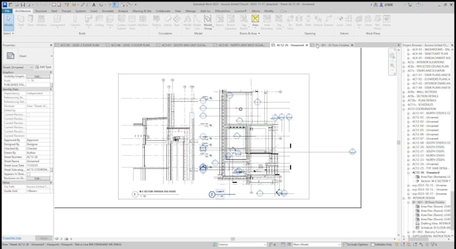This screenshot has height=249, width=456.
Task: Choose the Ceiling tool
Action: 99,21
